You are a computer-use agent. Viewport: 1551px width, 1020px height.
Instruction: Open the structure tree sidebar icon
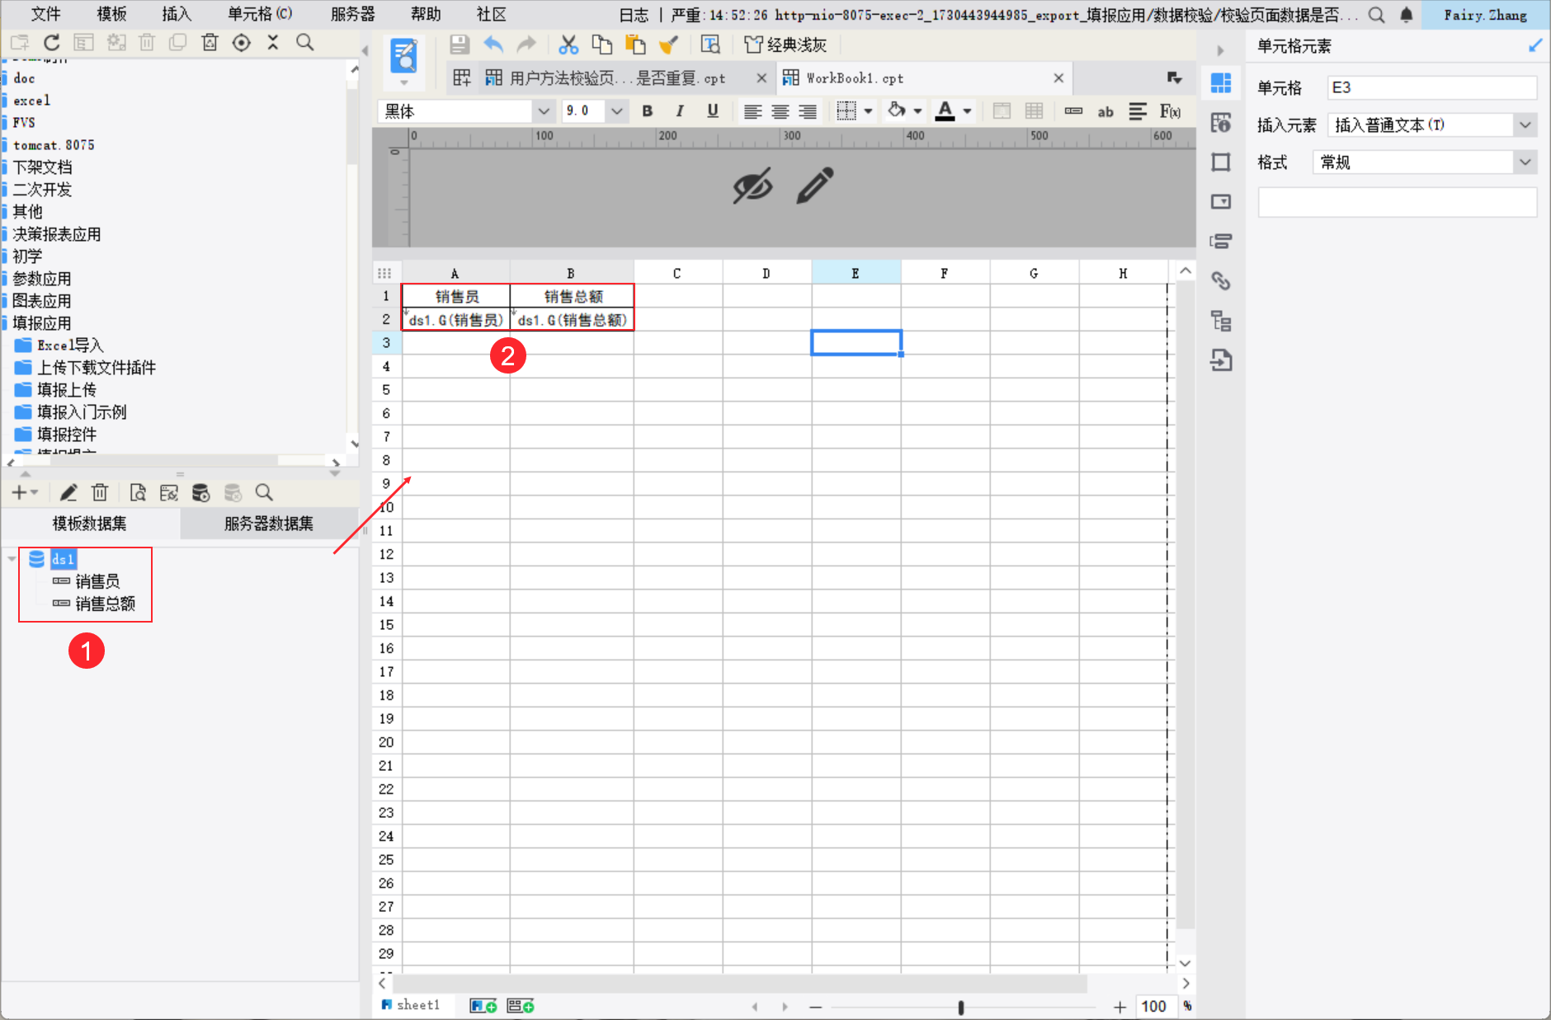[1221, 321]
